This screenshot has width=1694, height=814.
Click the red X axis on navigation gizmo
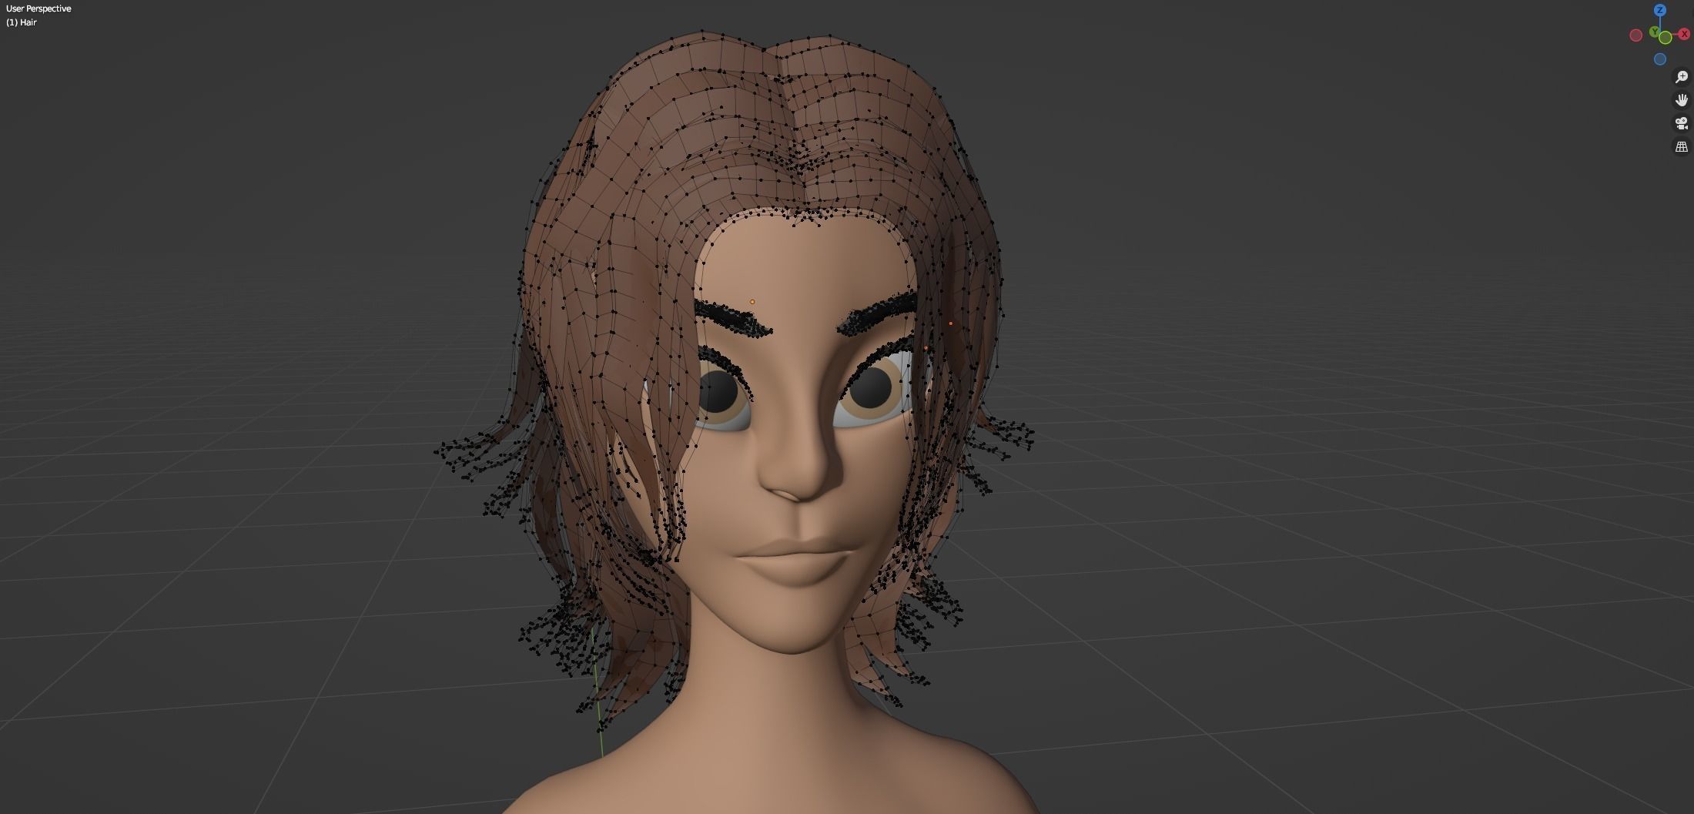click(x=1684, y=35)
